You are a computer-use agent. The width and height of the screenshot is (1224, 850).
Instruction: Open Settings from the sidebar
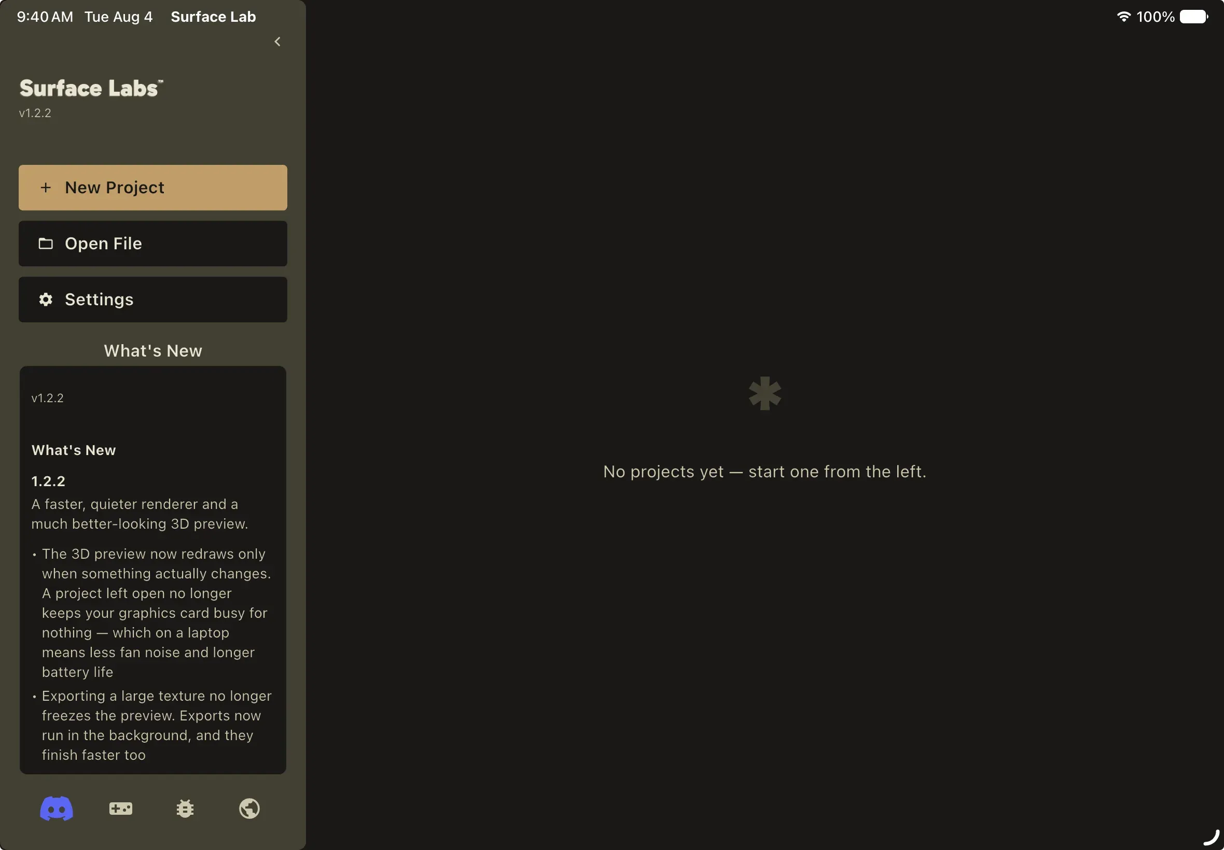point(153,299)
